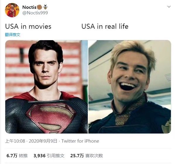Click the bee emoji in display name
The height and width of the screenshot is (164, 175).
click(45, 7)
